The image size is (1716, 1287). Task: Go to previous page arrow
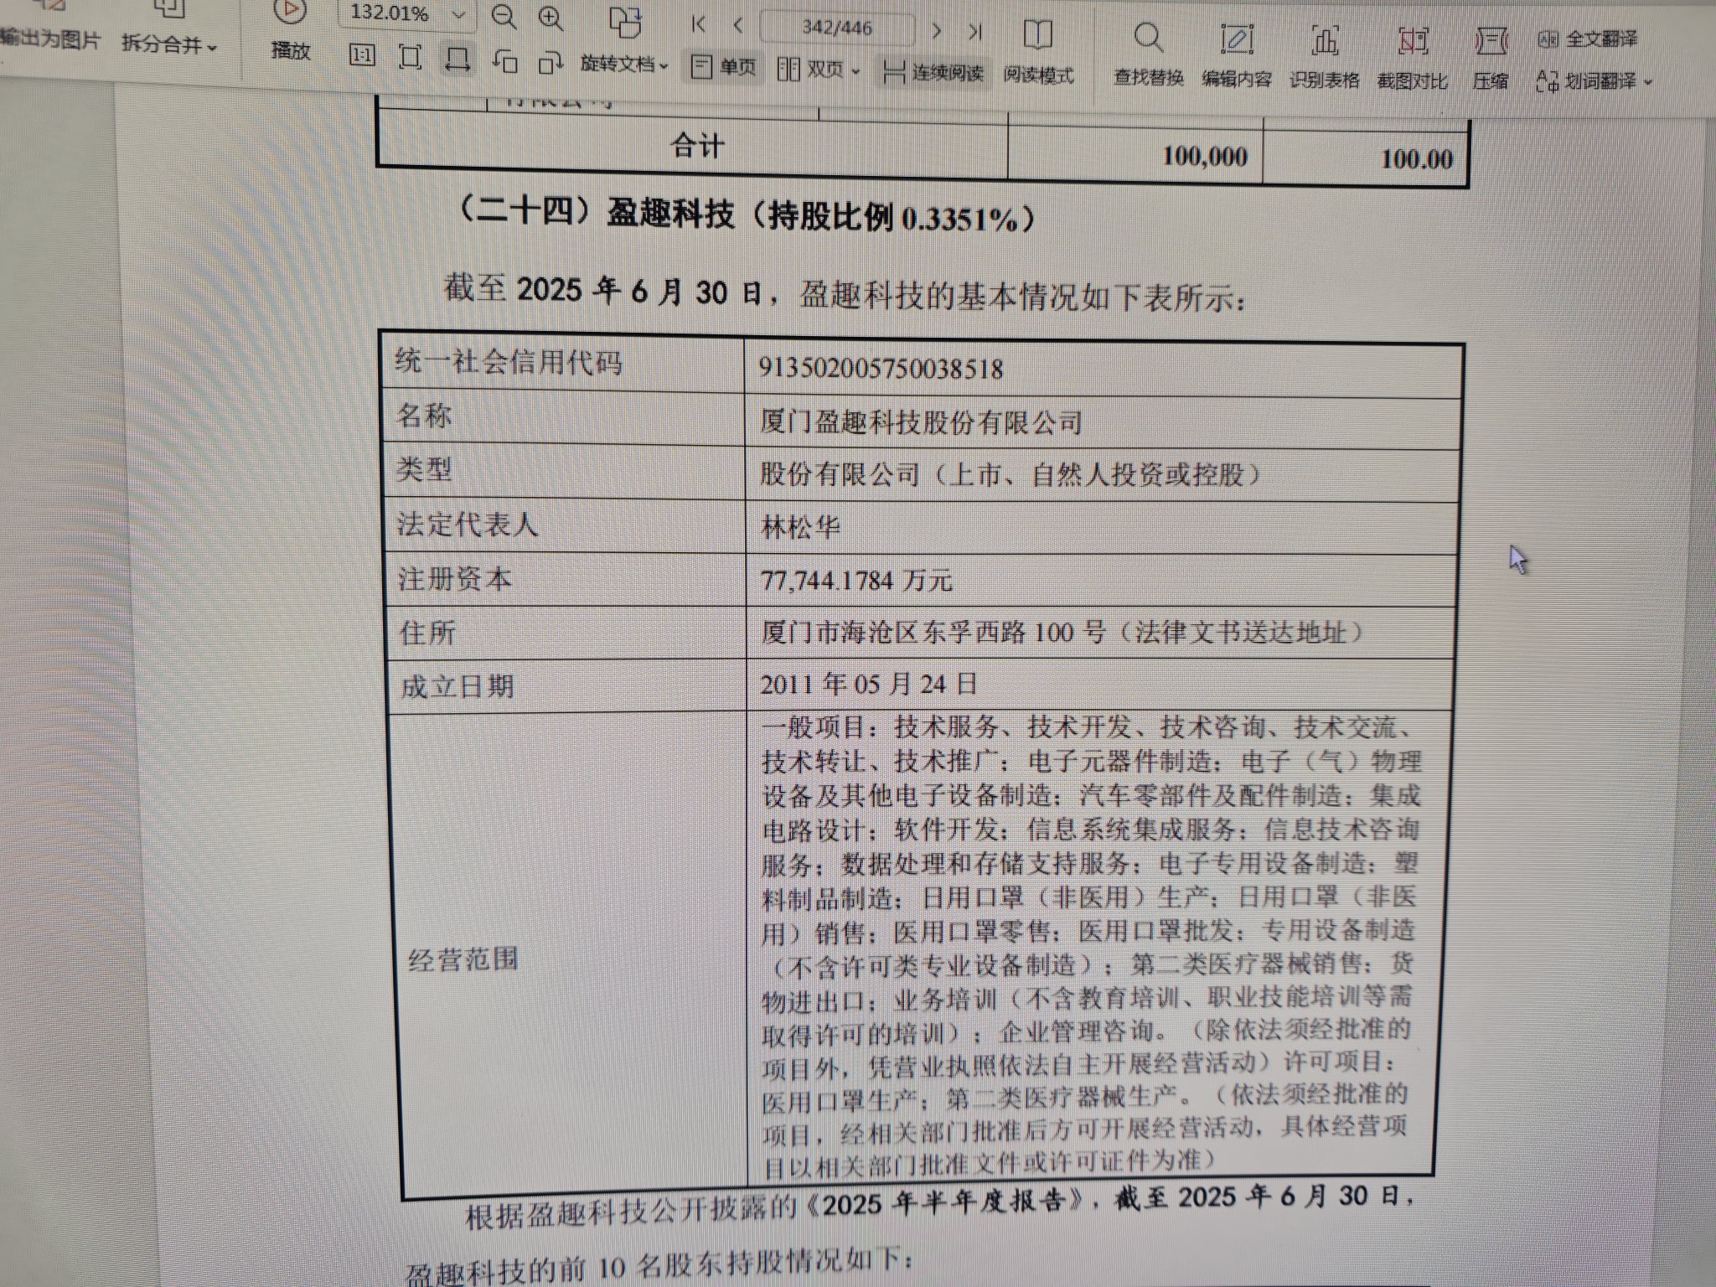pos(737,26)
